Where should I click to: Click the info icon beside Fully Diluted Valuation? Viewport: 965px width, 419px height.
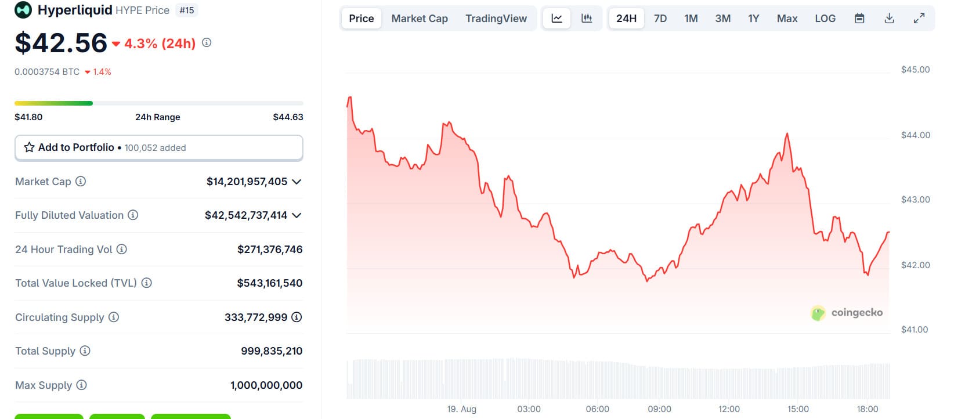[x=133, y=215]
